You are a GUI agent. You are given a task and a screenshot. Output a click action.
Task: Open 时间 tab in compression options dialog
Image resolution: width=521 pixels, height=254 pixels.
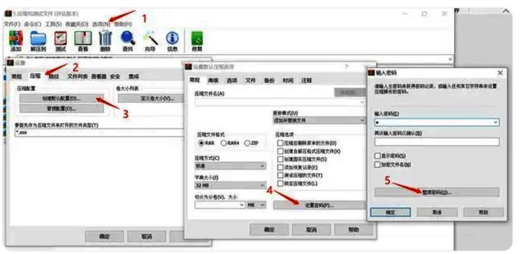[288, 81]
